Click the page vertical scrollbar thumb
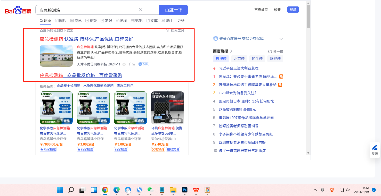This screenshot has width=381, height=196. (308, 16)
